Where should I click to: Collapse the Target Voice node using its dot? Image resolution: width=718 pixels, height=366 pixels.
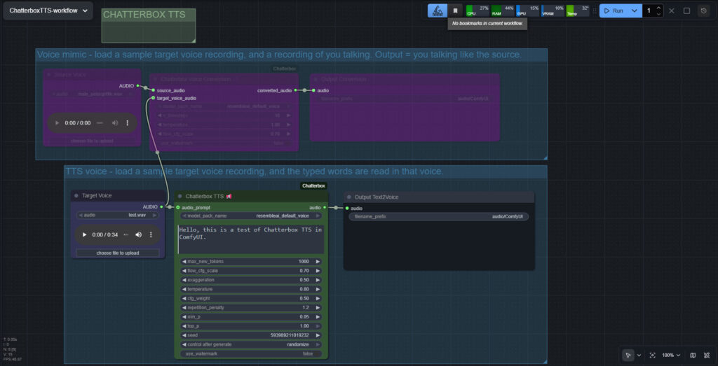click(76, 196)
